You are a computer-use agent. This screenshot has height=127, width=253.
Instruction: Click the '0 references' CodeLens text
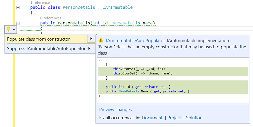[51, 18]
